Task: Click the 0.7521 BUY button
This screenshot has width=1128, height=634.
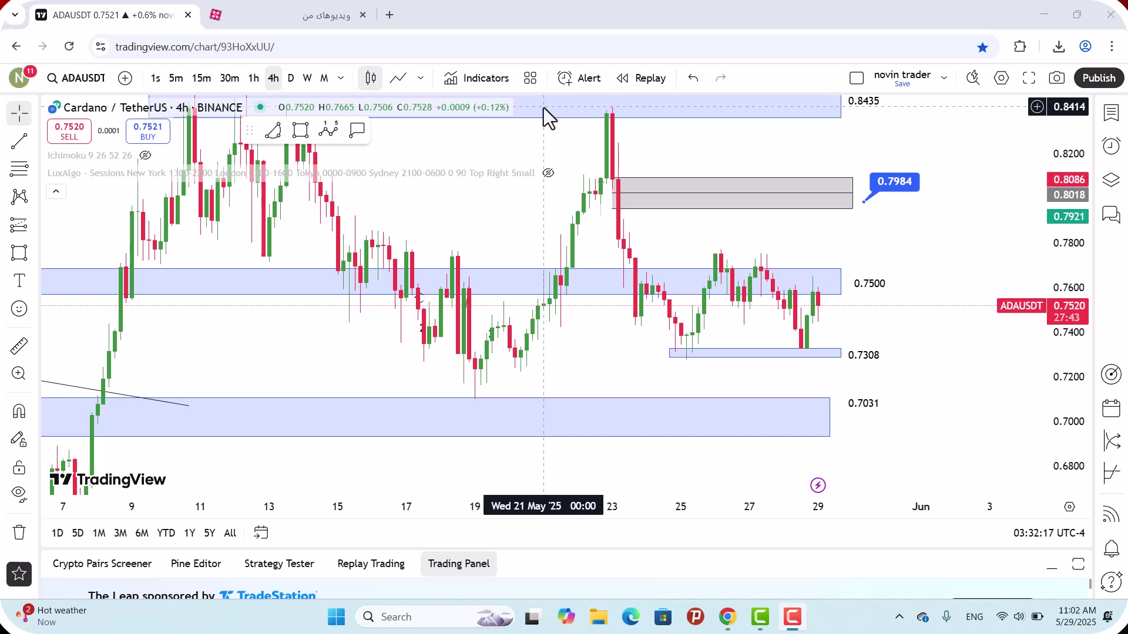Action: point(148,131)
